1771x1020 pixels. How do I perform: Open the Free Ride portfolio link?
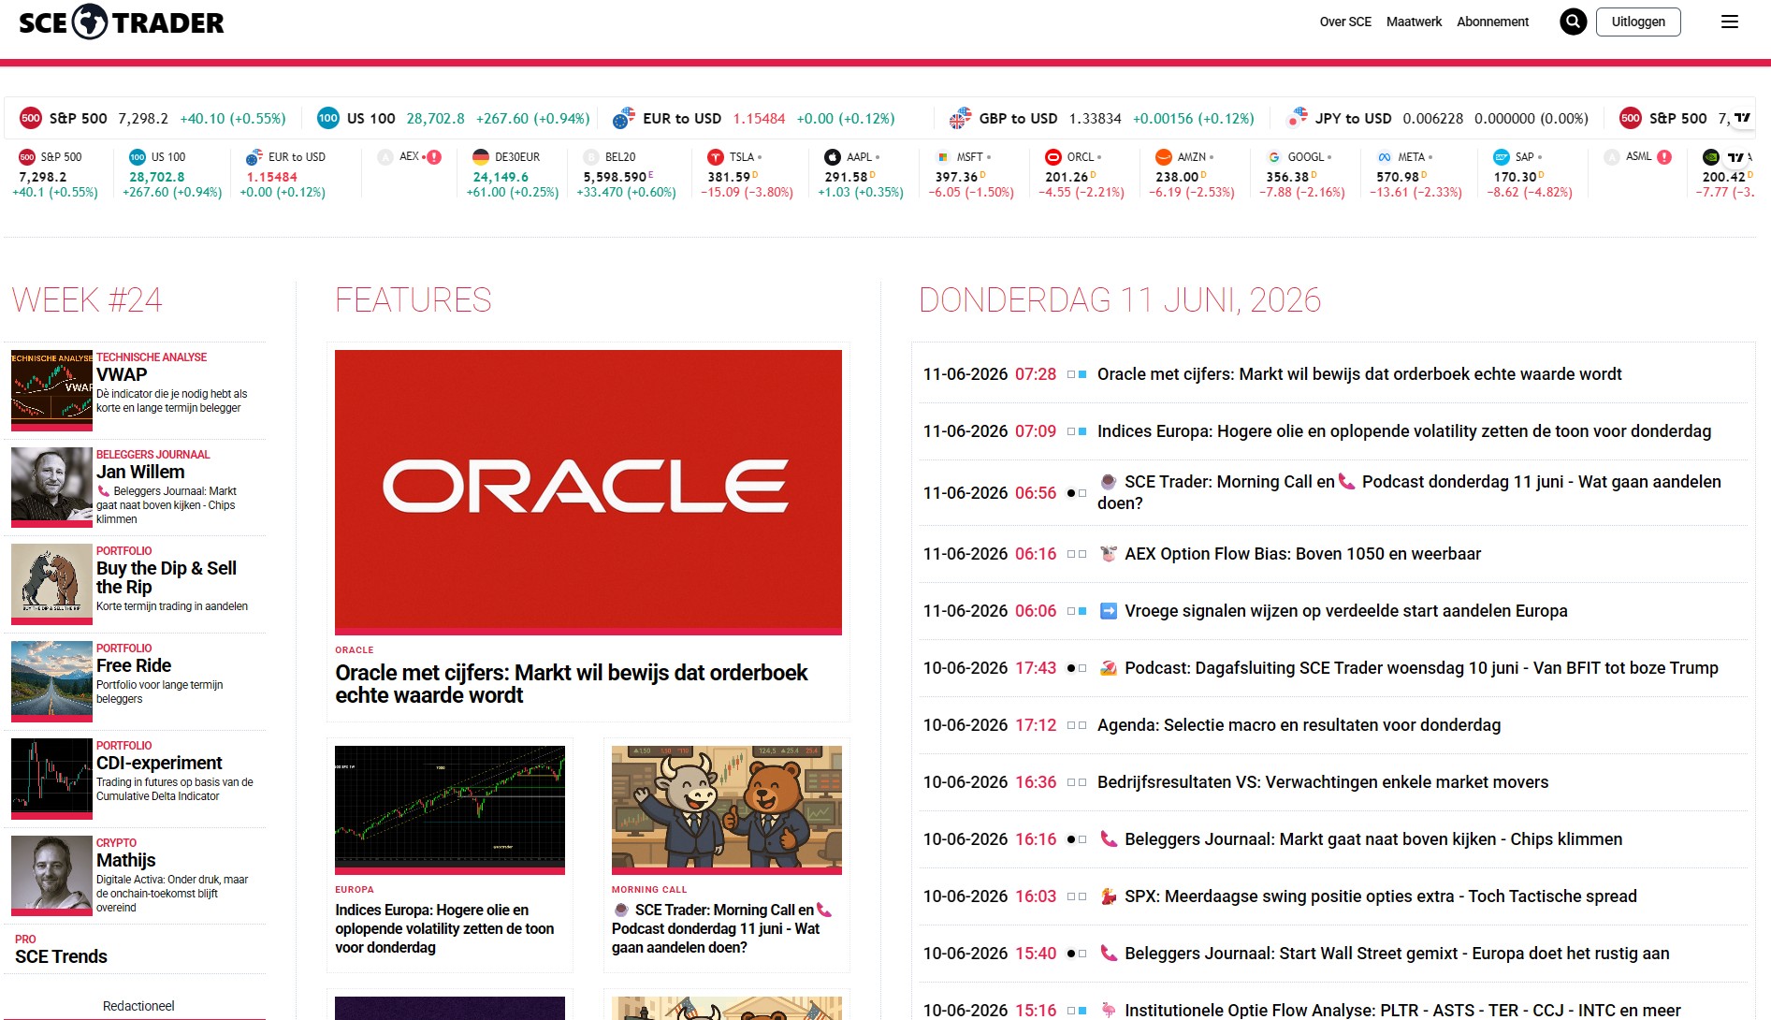coord(134,665)
